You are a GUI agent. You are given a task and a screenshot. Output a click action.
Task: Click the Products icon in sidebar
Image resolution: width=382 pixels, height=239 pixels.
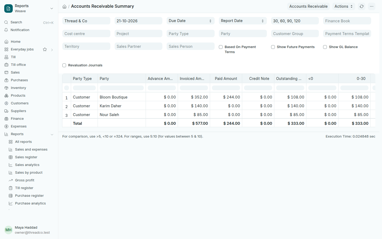point(6,96)
